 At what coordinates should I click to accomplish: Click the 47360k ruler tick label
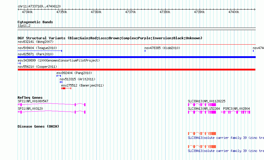(96, 12)
